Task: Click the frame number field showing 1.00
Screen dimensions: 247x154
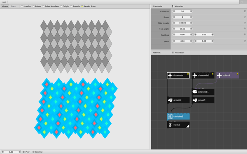Action: [11, 152]
